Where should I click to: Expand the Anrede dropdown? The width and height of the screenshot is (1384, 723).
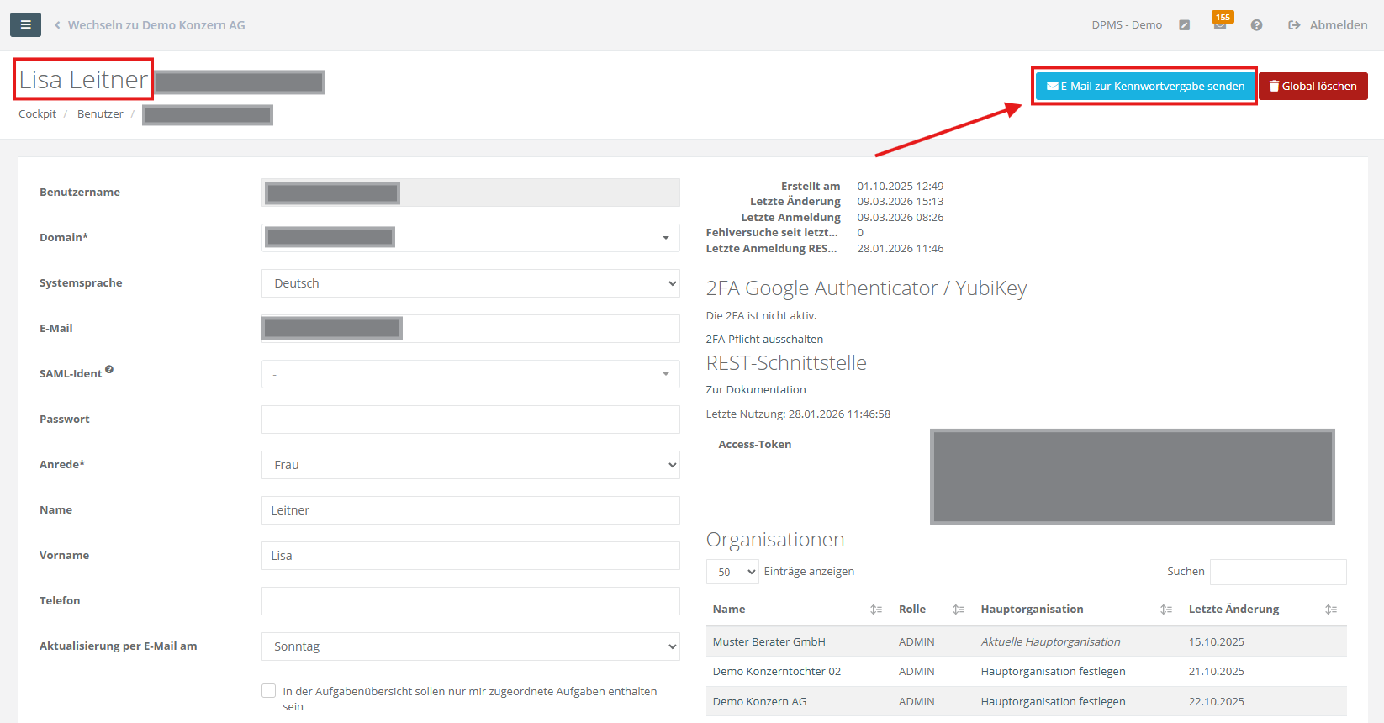point(470,465)
